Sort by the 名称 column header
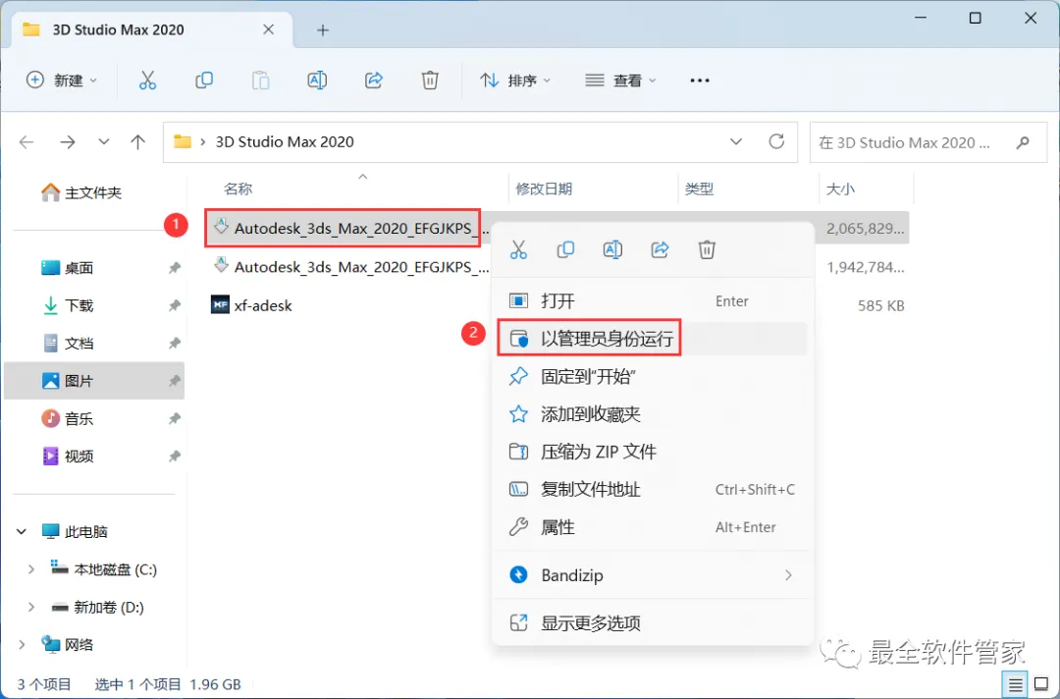 click(238, 188)
